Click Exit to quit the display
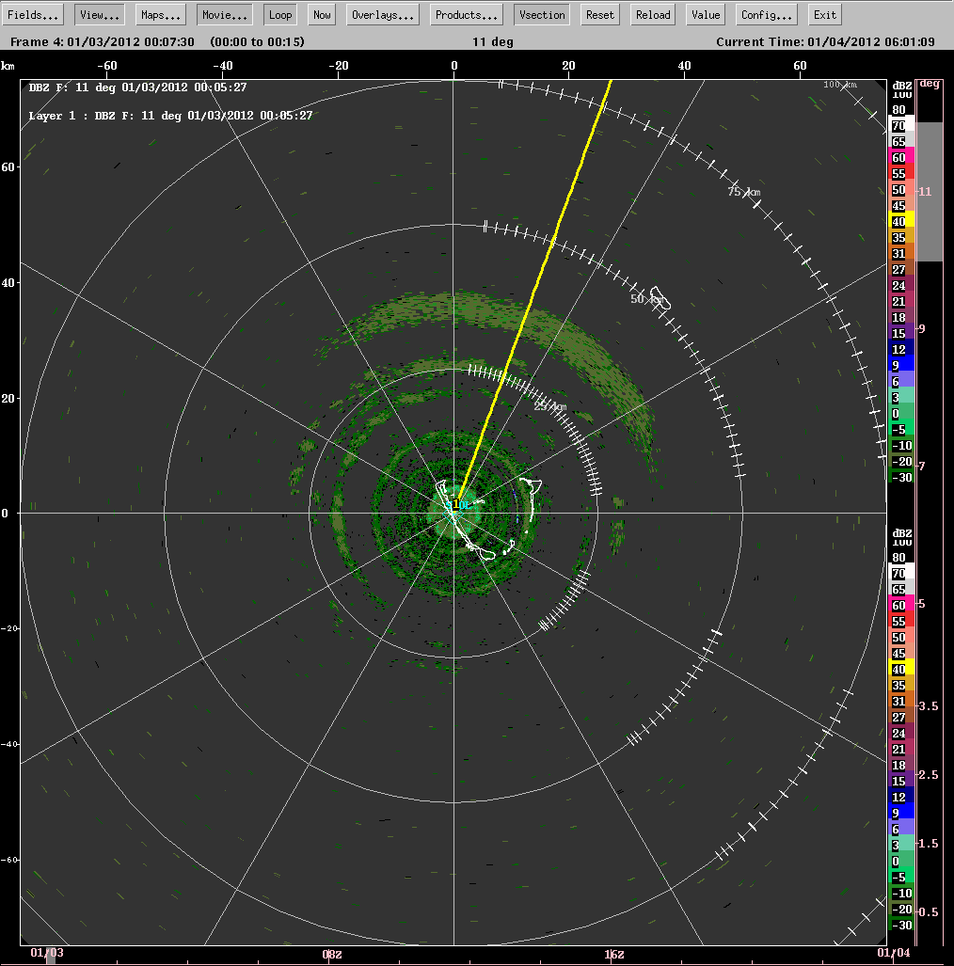This screenshot has width=954, height=966. (x=824, y=14)
